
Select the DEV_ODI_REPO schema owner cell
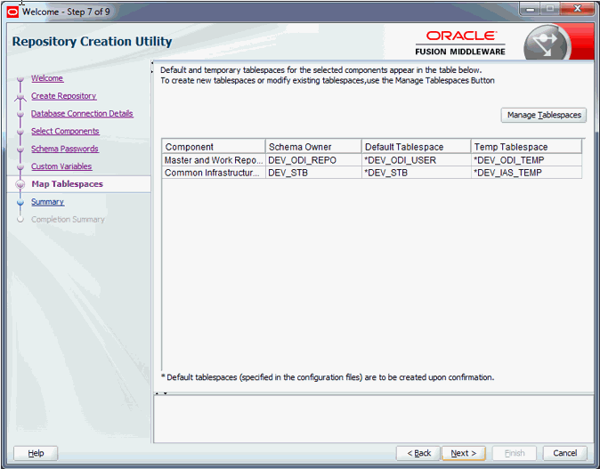[x=313, y=160]
